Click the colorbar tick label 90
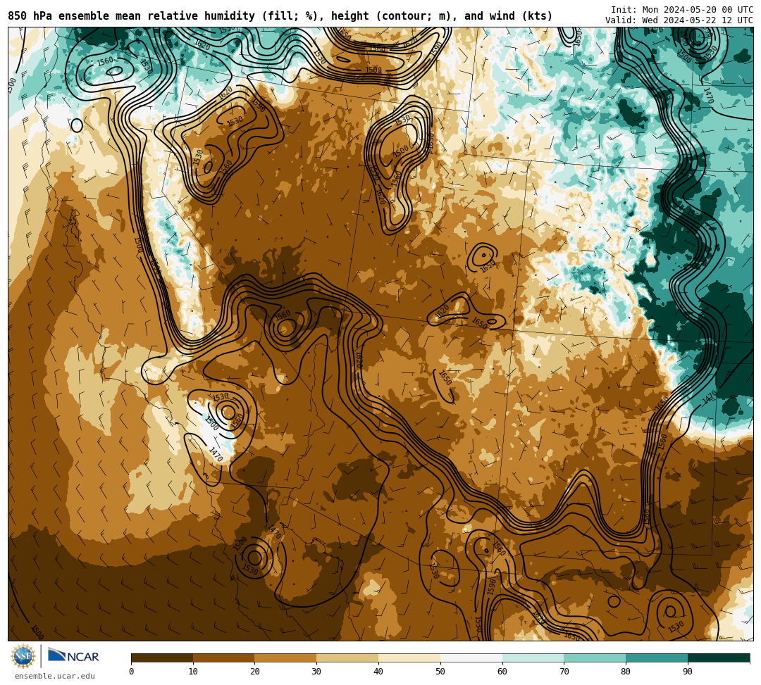This screenshot has width=761, height=685. tap(688, 672)
